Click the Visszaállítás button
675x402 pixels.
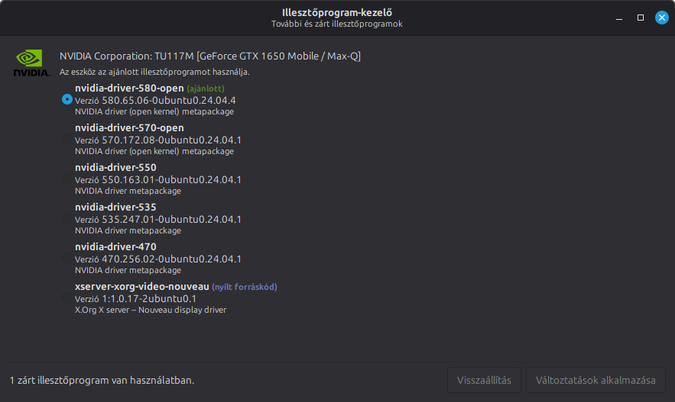coord(484,380)
